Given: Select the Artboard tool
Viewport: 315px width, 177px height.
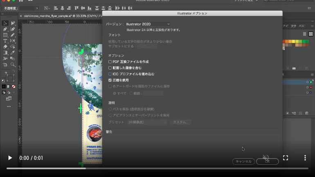Looking at the screenshot, I should 5,65.
